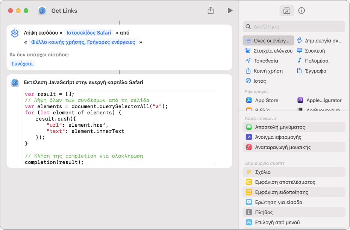
Task: Open Έγγραφα category
Action: pyautogui.click(x=312, y=71)
